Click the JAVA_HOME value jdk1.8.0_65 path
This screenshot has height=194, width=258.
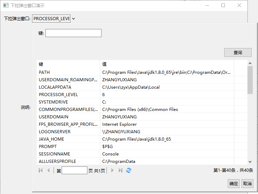[x=136, y=139]
